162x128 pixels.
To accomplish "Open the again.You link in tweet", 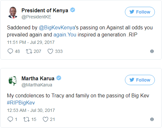I will 65,35.
